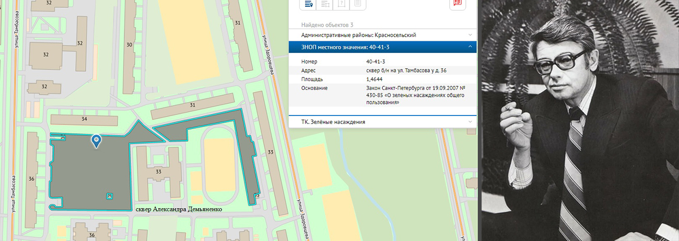Click building 34 on the map
Viewport: 679px width, 241px height.
pos(84,119)
